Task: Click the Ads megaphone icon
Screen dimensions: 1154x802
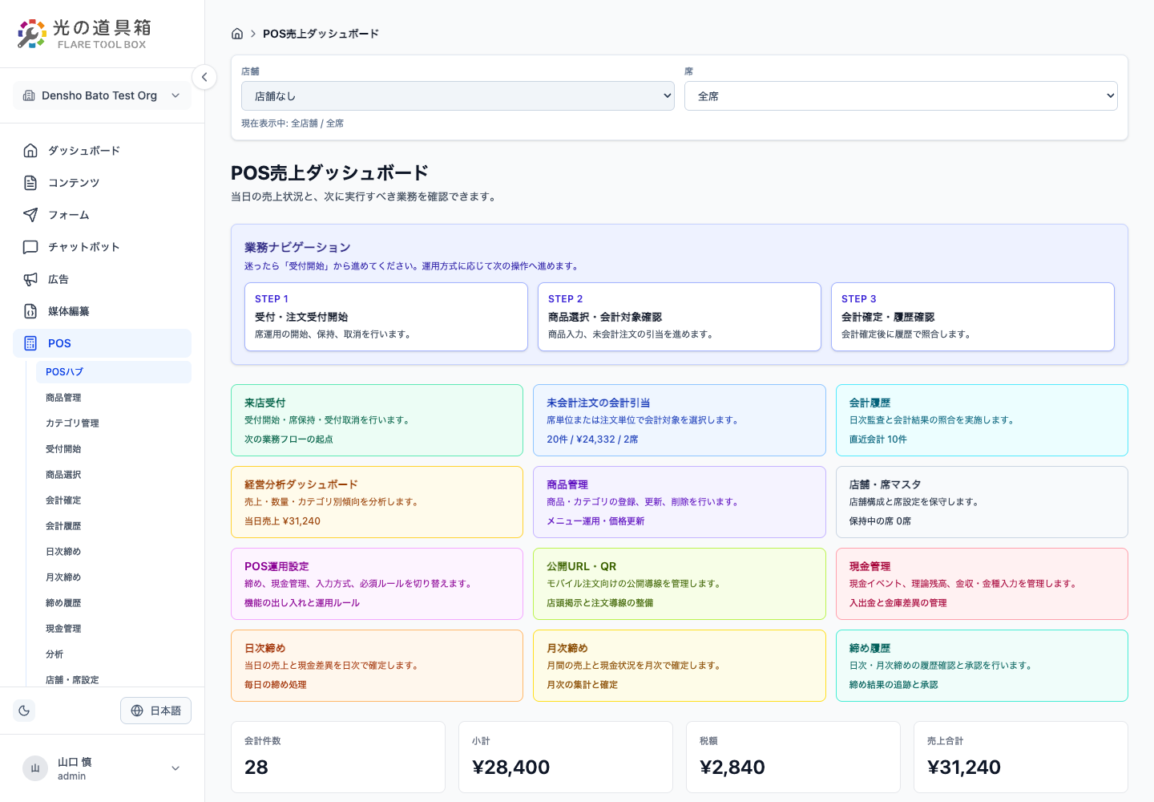Action: pos(30,279)
